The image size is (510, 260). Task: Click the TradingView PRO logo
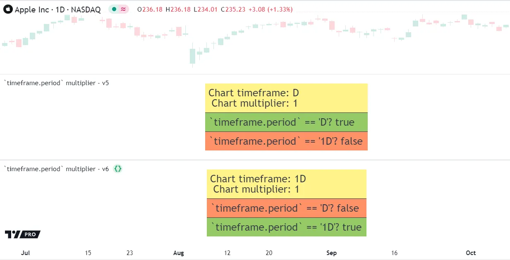[x=23, y=234]
